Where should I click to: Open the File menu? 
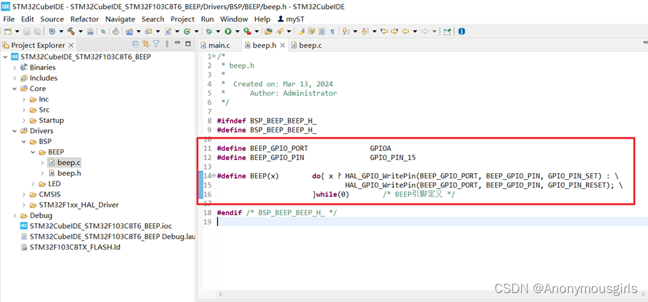(8, 19)
